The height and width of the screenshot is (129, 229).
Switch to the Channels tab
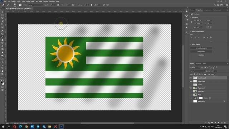(198, 64)
